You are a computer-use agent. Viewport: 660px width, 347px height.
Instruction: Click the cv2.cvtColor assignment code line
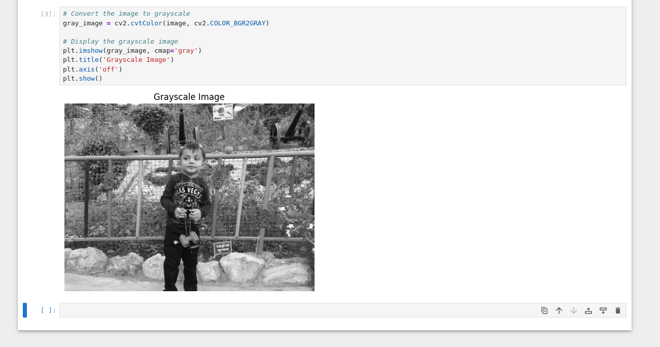[166, 23]
